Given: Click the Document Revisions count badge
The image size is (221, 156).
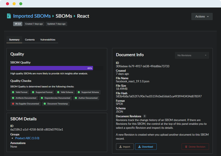Looking at the screenshot, I should click(x=144, y=116).
